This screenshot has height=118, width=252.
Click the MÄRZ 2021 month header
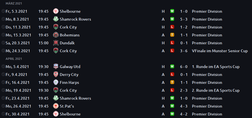coord(14,3)
